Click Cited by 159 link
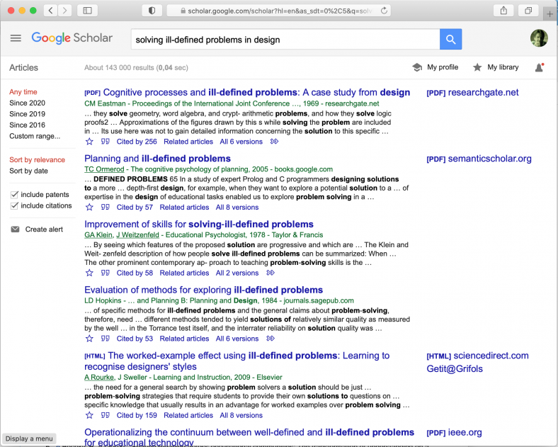 tap(137, 415)
